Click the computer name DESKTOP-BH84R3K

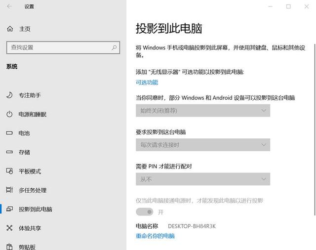tap(192, 226)
